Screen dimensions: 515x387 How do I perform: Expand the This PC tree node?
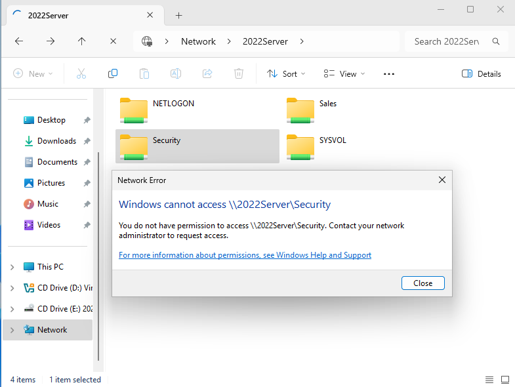[x=12, y=267]
